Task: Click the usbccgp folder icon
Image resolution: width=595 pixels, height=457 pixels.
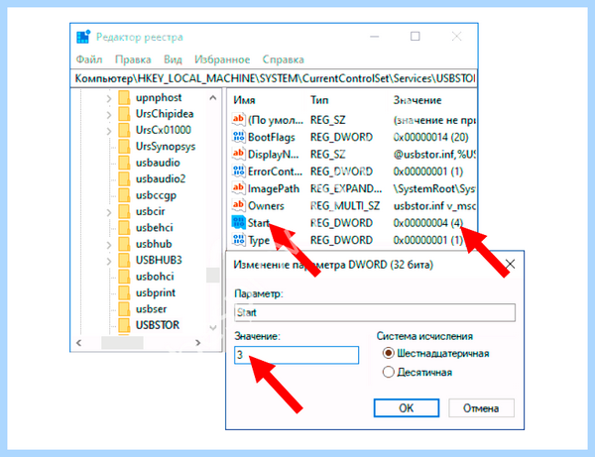Action: coord(124,195)
